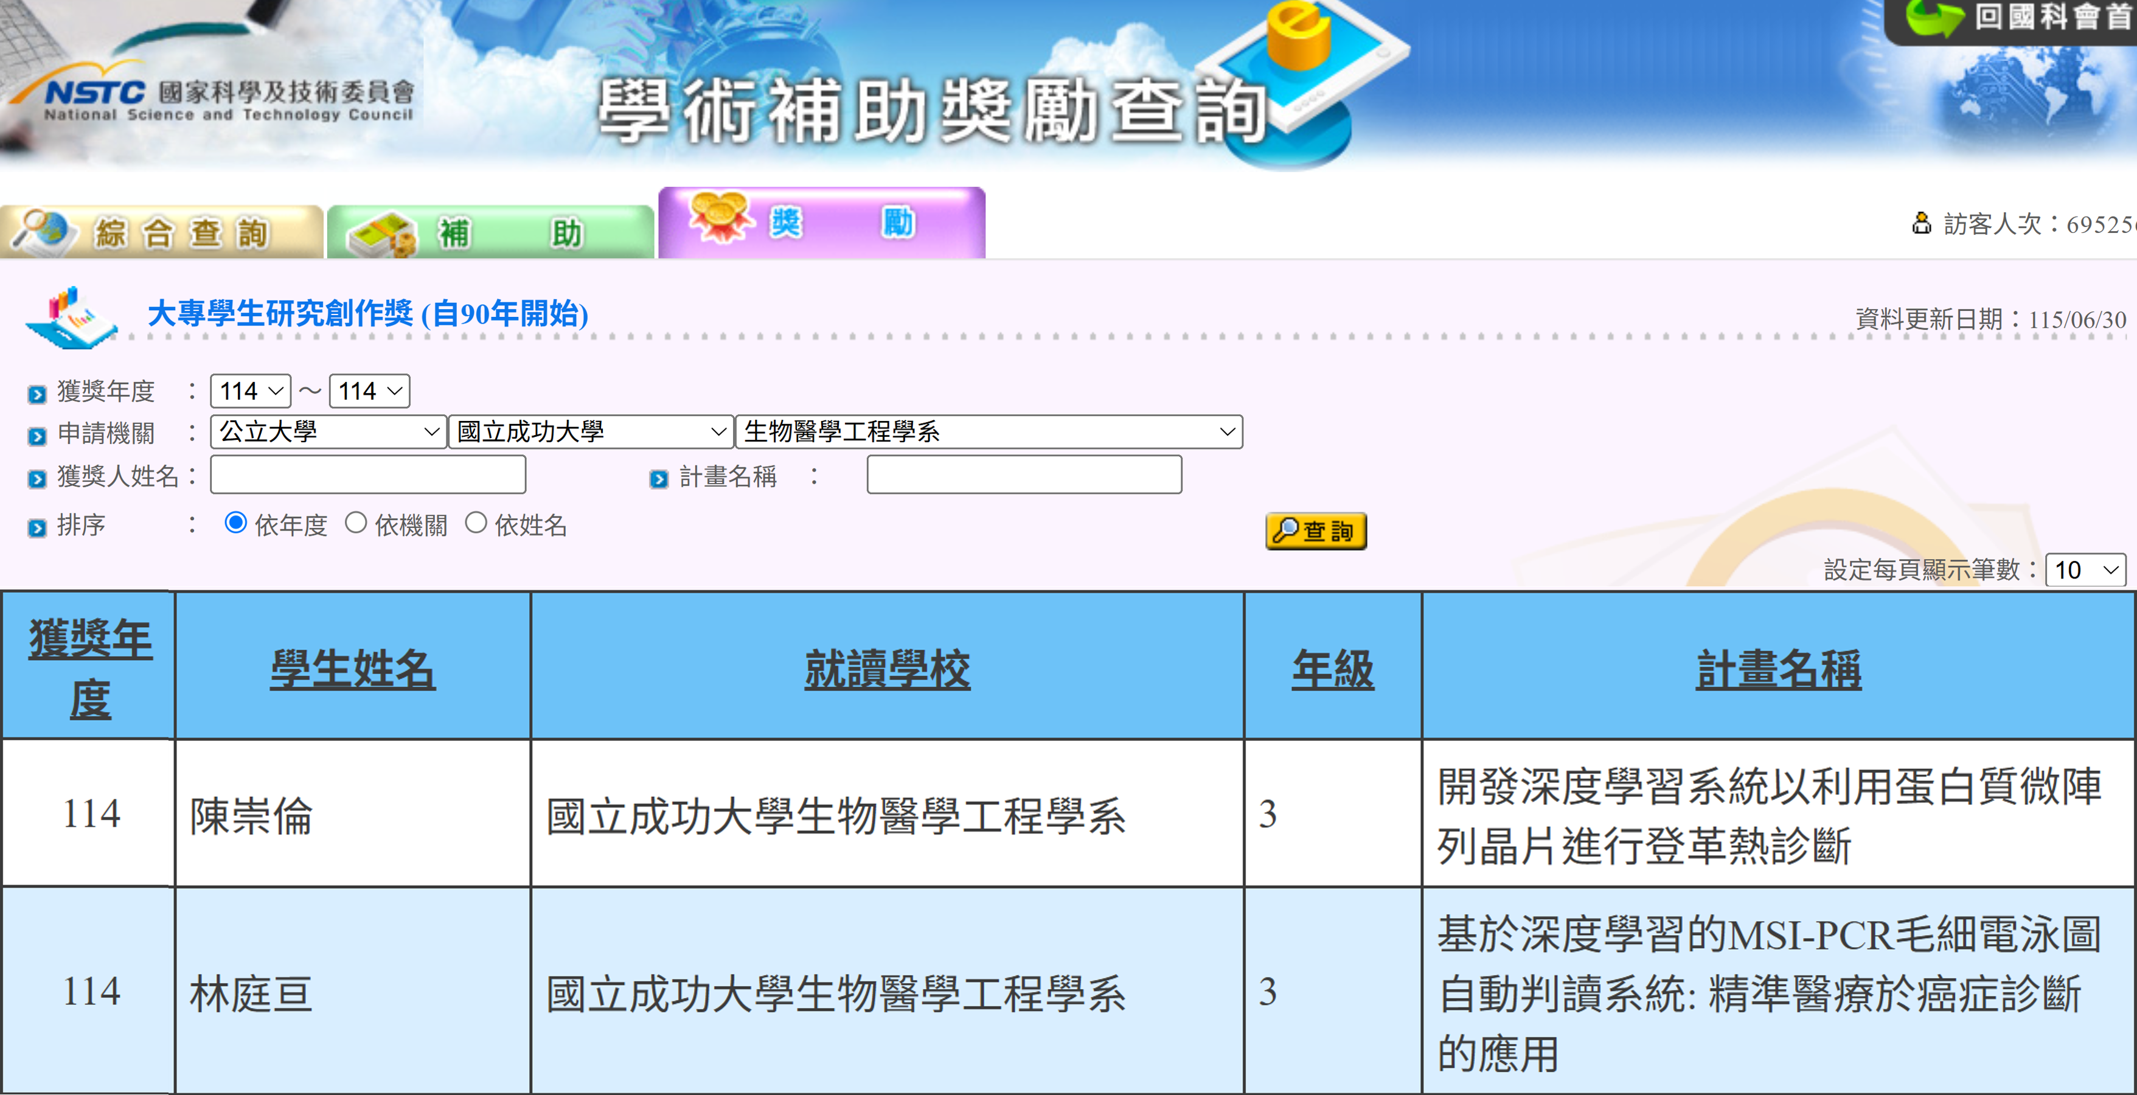Viewport: 2137px width, 1095px height.
Task: Click the chart book icon beside 大專學生研究創作獎
Action: tap(71, 318)
